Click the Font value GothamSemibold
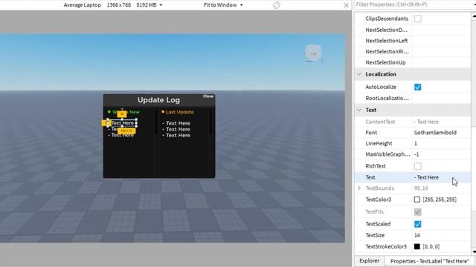 435,133
